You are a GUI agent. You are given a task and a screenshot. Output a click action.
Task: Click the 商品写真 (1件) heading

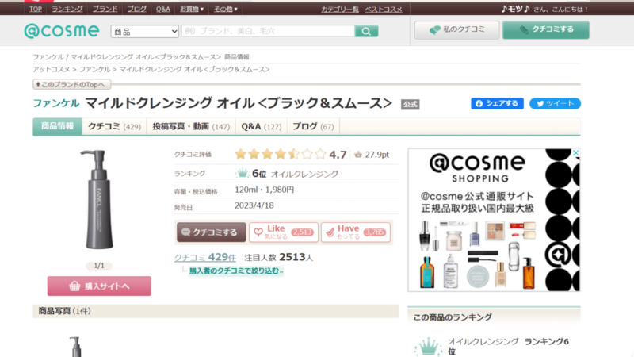[65, 311]
